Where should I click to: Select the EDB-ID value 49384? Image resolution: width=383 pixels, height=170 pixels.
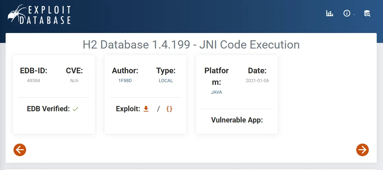[x=33, y=81]
